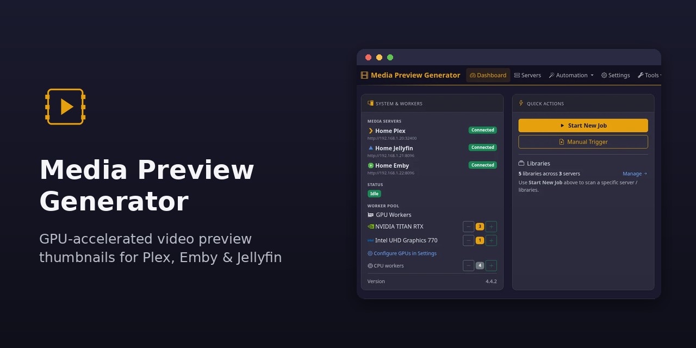696x348 pixels.
Task: Click the Idle status badge
Action: [374, 194]
